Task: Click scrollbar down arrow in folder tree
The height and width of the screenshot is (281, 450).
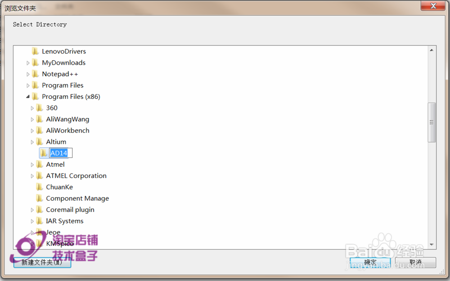Action: point(432,245)
